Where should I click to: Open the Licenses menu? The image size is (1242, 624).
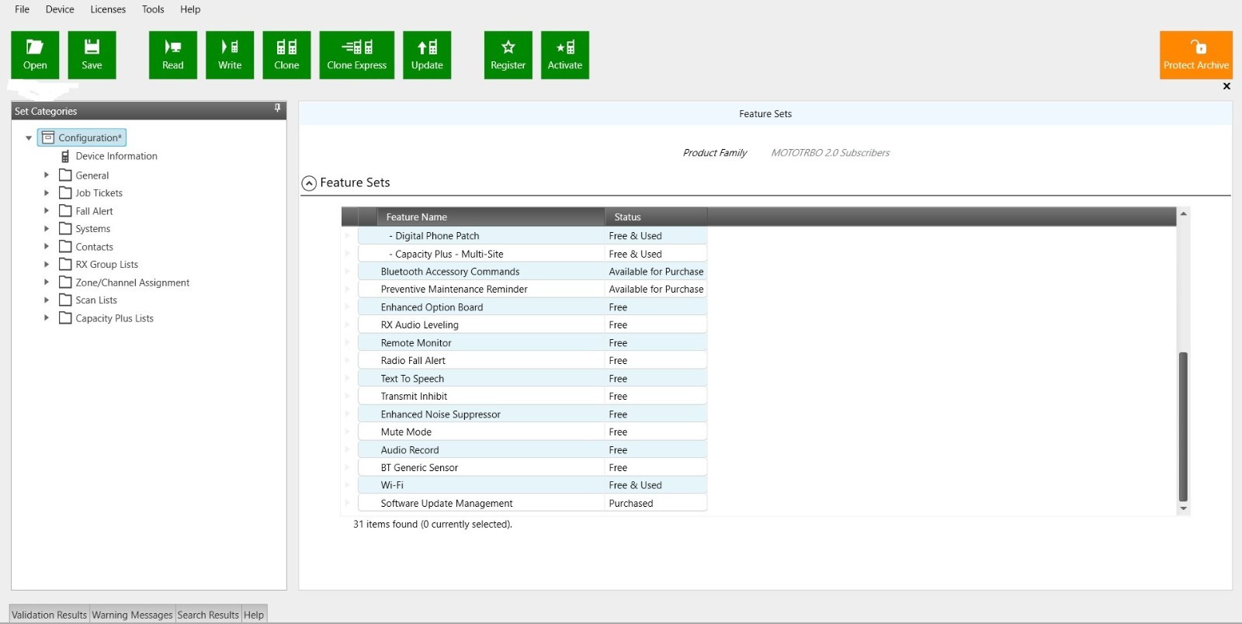click(x=108, y=9)
